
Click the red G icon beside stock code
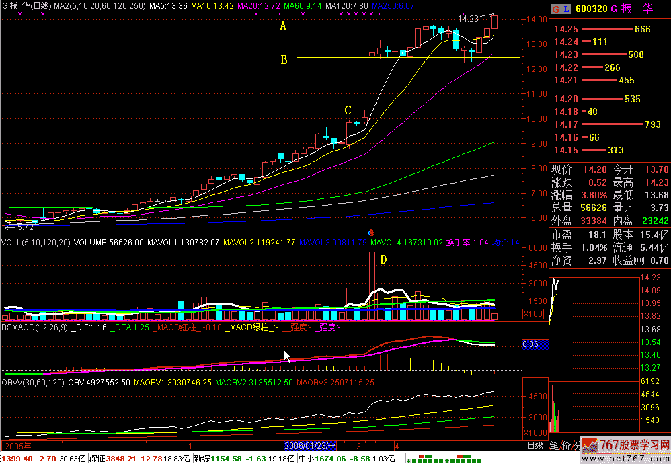click(555, 9)
